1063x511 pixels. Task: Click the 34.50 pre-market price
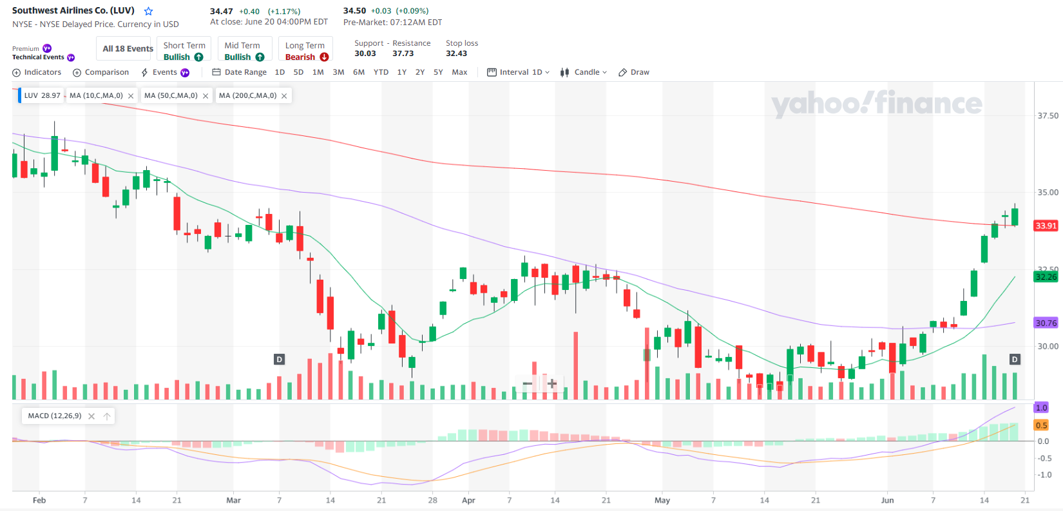[x=355, y=11]
